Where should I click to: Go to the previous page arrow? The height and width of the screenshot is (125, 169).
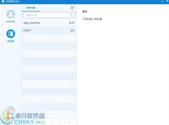52,122
